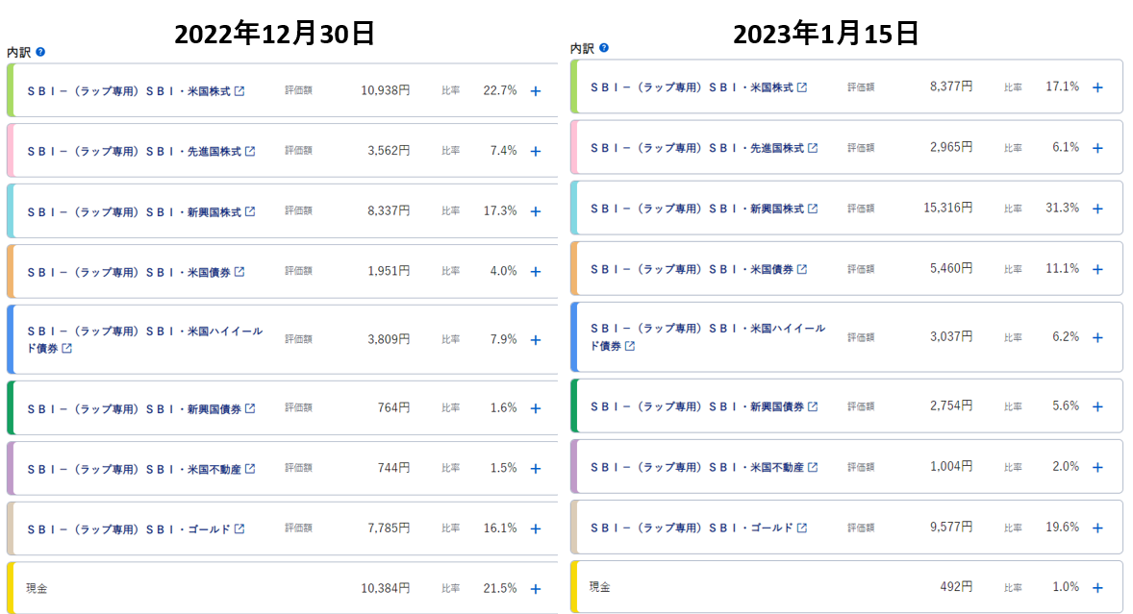Viewport: 1133px width, 614px height.
Task: Expand the 米国株式 row showing 22.7%
Action: [x=536, y=91]
